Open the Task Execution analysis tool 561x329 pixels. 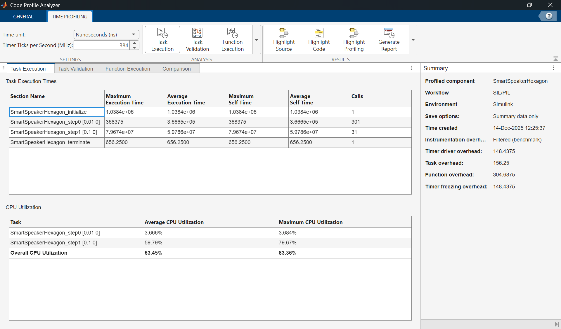coord(162,40)
